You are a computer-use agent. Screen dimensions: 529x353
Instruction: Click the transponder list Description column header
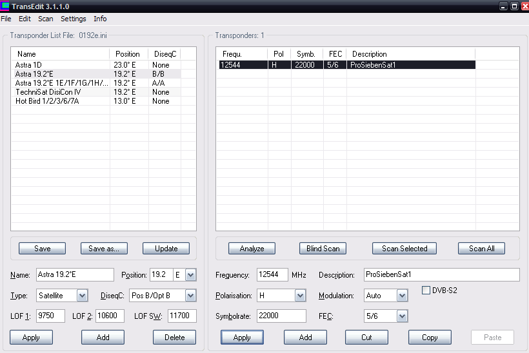(x=410, y=54)
